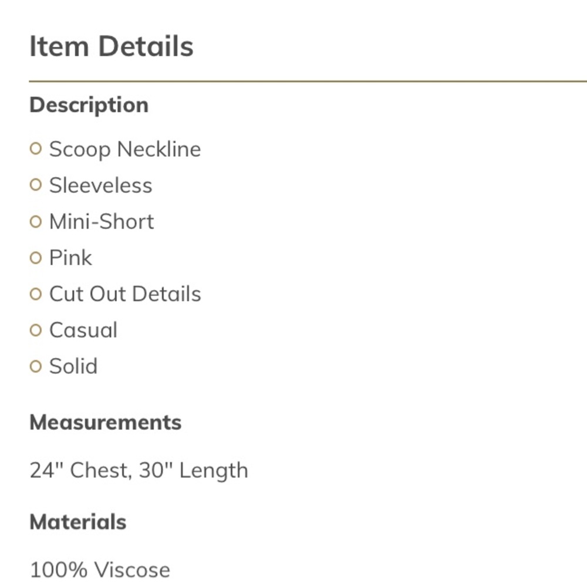This screenshot has height=587, width=587.
Task: Select the bullet marker before Mini-Short
Action: point(36,222)
